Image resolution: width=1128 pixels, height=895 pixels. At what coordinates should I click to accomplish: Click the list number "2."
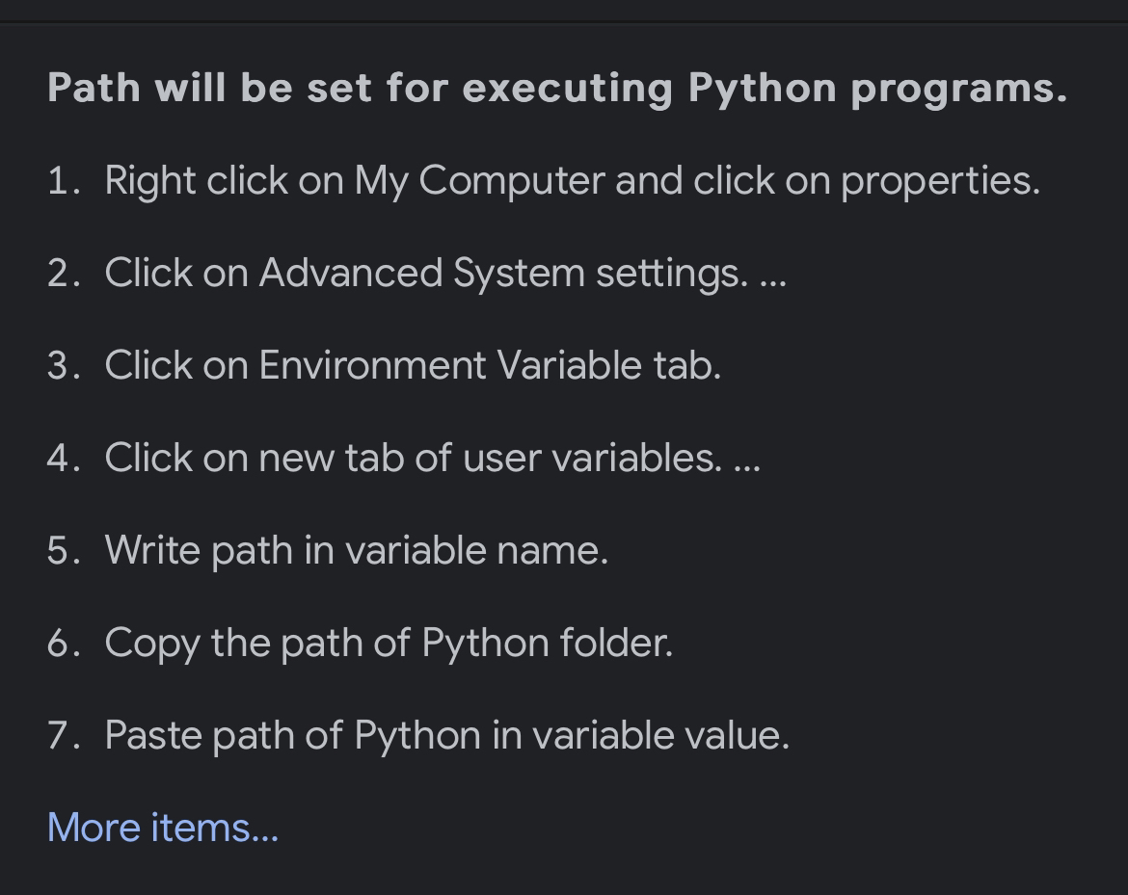(64, 274)
